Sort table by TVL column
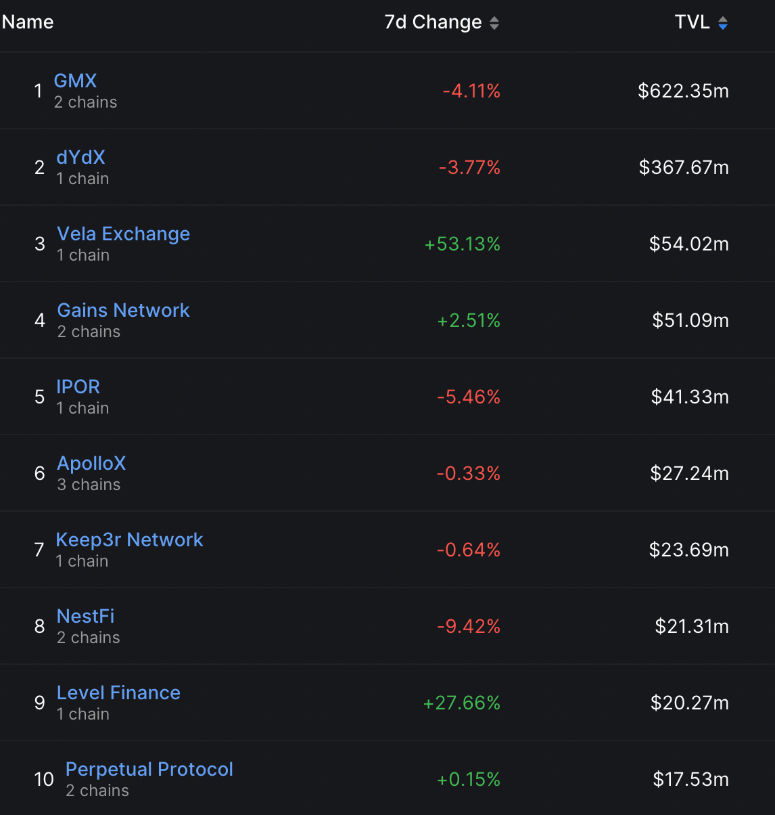The width and height of the screenshot is (775, 815). tap(722, 23)
